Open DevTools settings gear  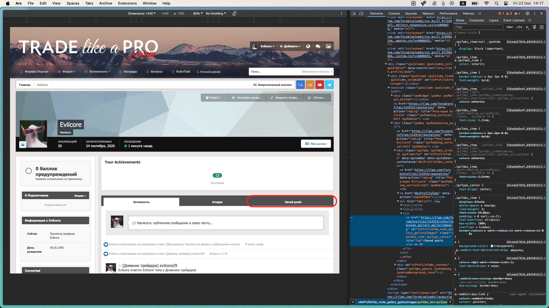(x=527, y=14)
